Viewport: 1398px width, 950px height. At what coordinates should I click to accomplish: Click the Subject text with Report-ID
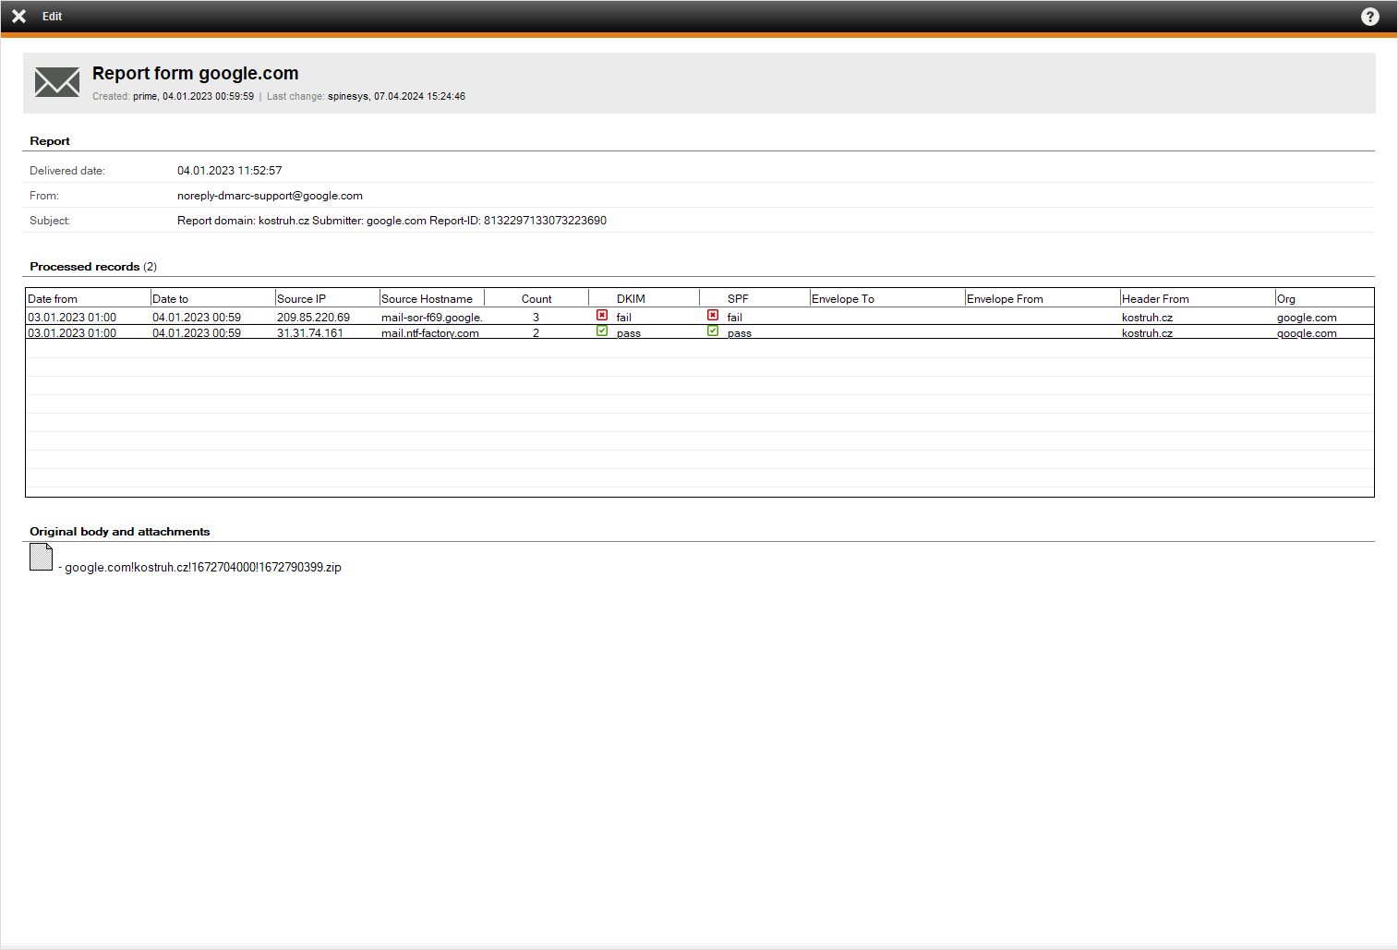tap(392, 221)
